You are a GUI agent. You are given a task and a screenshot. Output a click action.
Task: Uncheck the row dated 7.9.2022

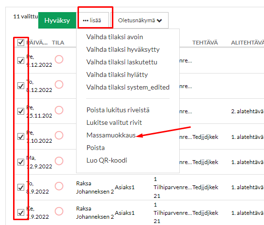coord(21,212)
